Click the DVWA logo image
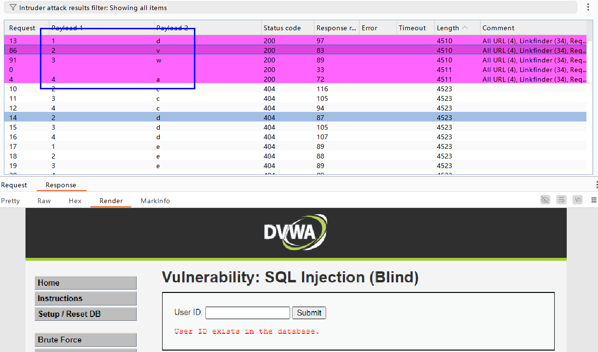 (x=295, y=232)
